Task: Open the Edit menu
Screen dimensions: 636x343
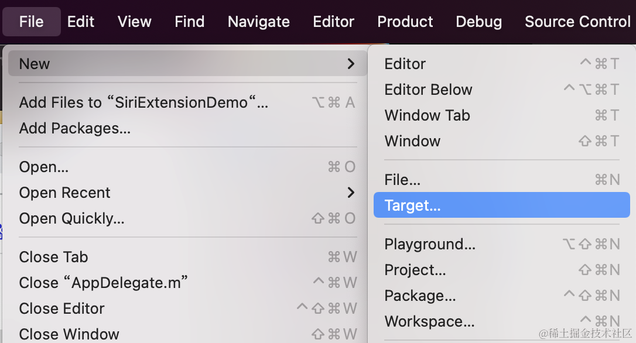Action: (x=81, y=22)
